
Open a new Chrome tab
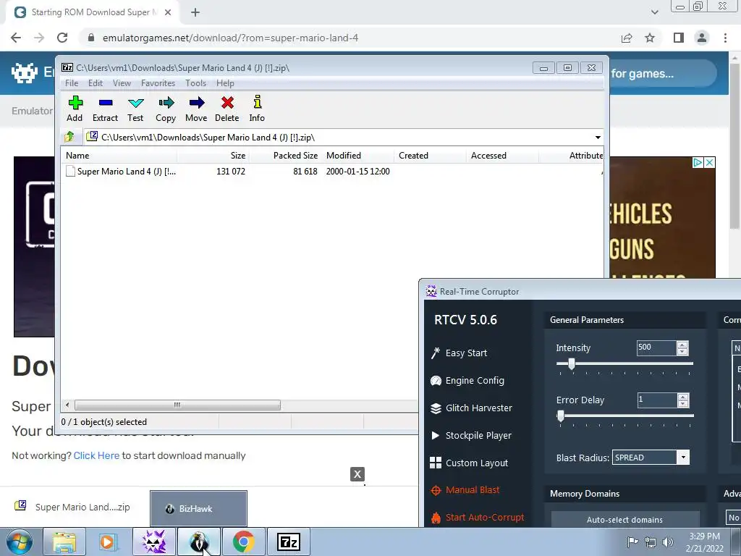195,12
